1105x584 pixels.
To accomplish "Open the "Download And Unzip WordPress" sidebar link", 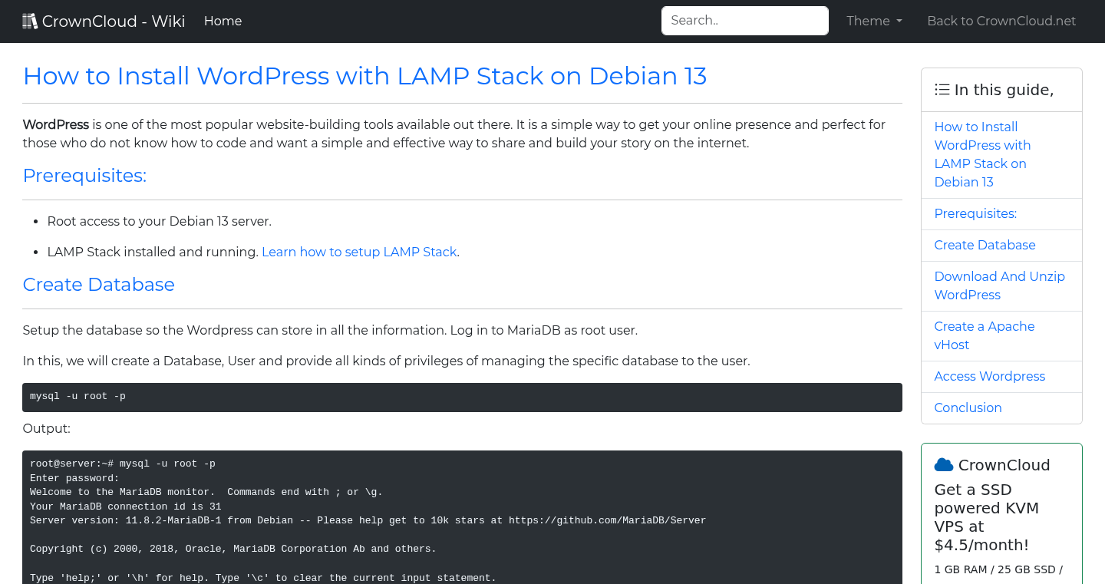I will (999, 285).
